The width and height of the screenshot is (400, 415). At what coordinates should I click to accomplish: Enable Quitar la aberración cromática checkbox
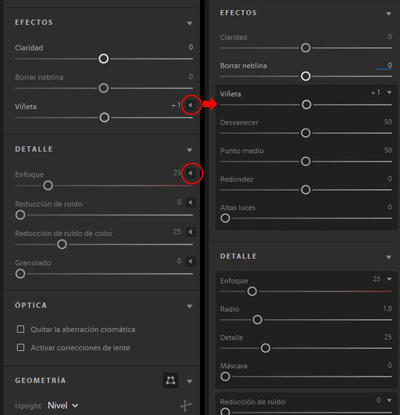[x=21, y=329]
